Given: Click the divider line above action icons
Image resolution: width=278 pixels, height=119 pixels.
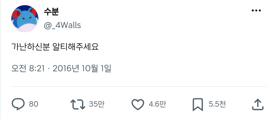Looking at the screenshot, I should [x=139, y=87].
